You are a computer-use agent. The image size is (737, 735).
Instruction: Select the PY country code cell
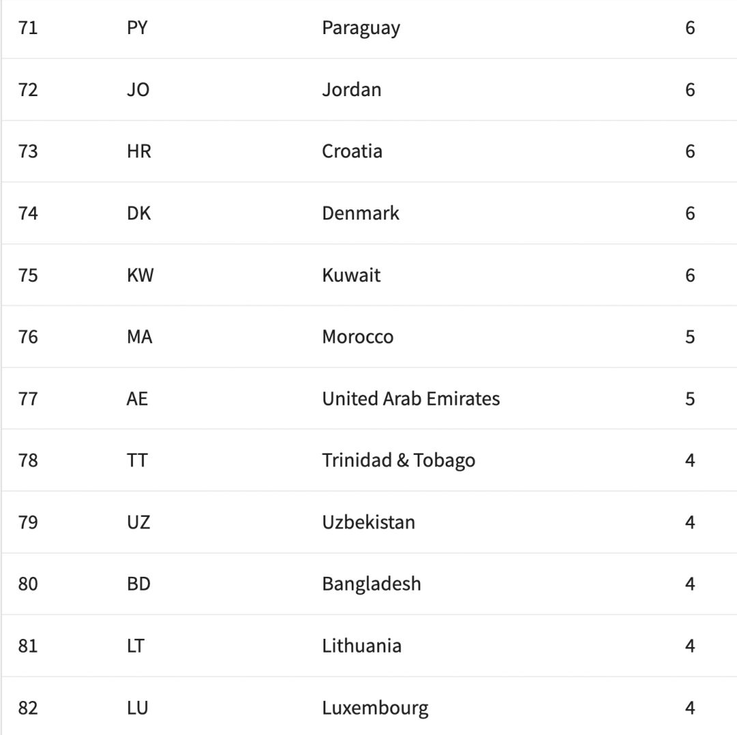point(137,28)
